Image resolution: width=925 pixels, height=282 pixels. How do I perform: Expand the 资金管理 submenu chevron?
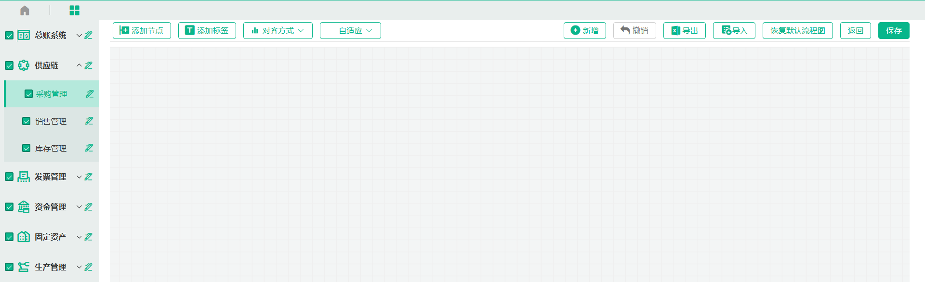click(79, 207)
